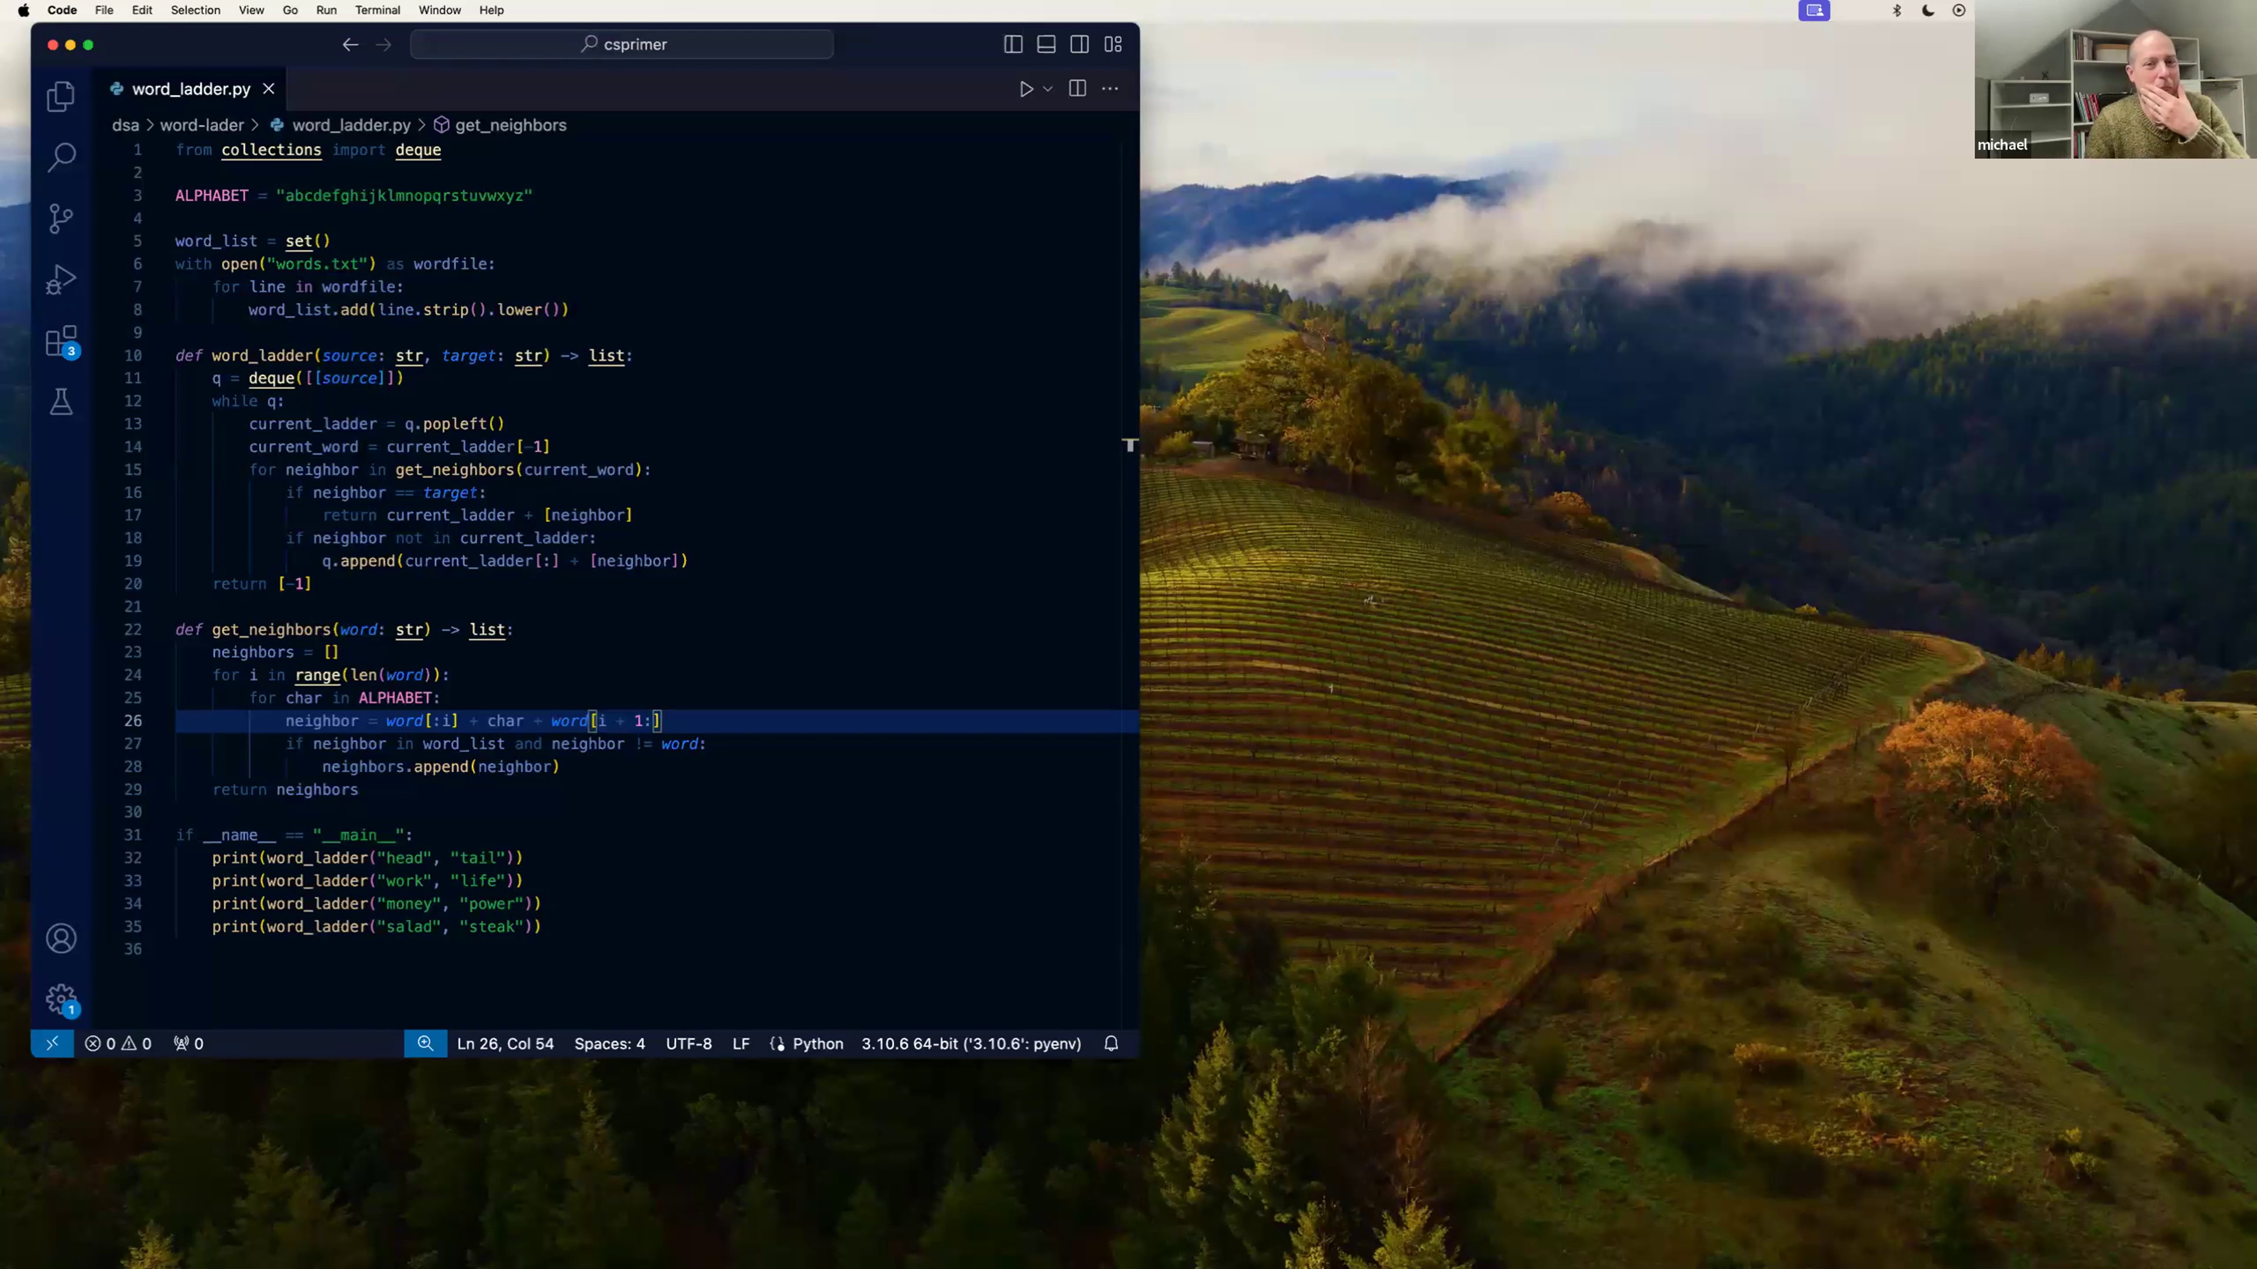
Task: Click the deque import on line 1
Action: (418, 150)
